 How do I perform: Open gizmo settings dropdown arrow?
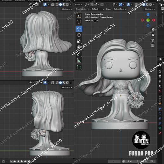(x=124, y=4)
